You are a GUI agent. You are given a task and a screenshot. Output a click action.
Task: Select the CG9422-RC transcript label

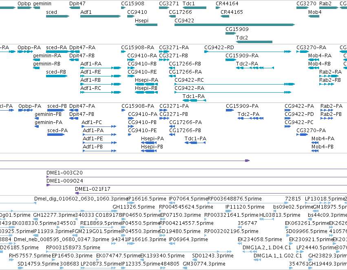tap(189, 80)
